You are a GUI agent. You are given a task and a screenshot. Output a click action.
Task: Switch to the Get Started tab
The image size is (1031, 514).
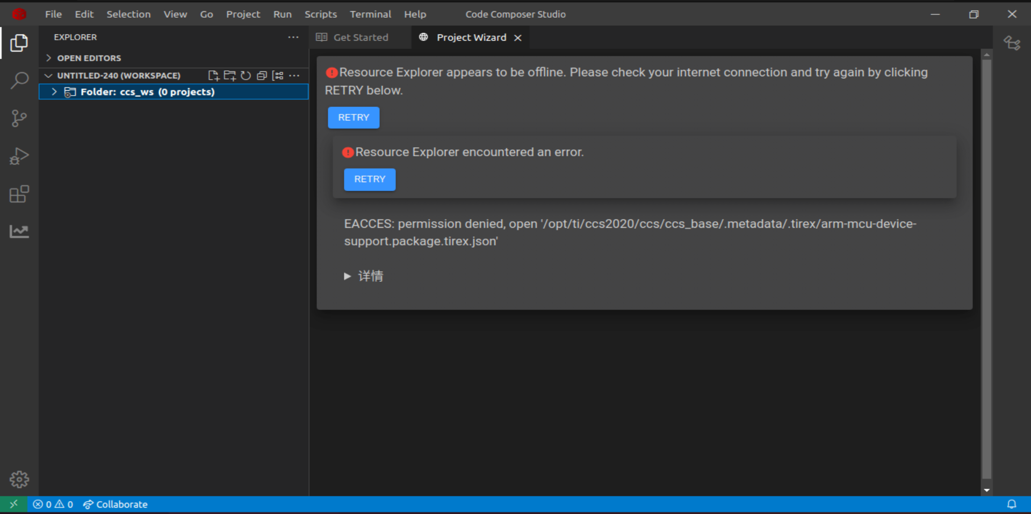(360, 38)
